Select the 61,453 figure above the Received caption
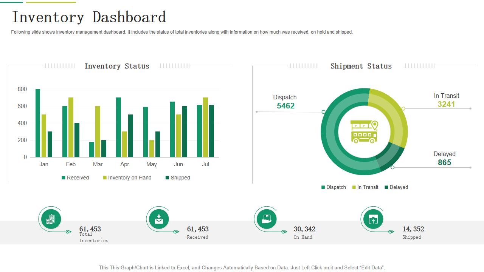 [x=198, y=229]
